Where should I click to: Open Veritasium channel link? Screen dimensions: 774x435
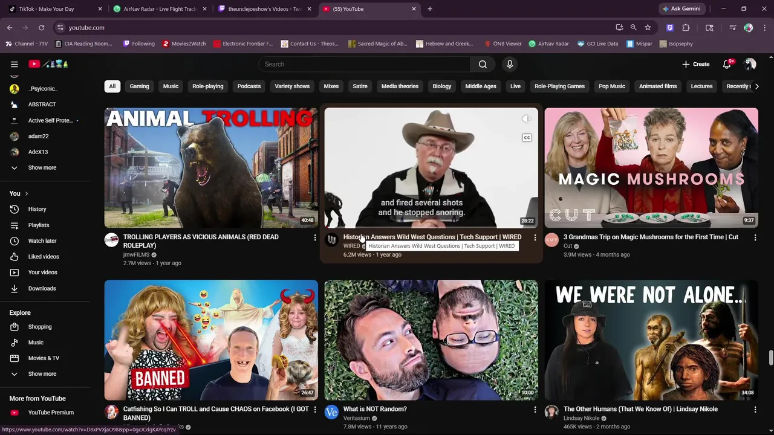pyautogui.click(x=356, y=418)
